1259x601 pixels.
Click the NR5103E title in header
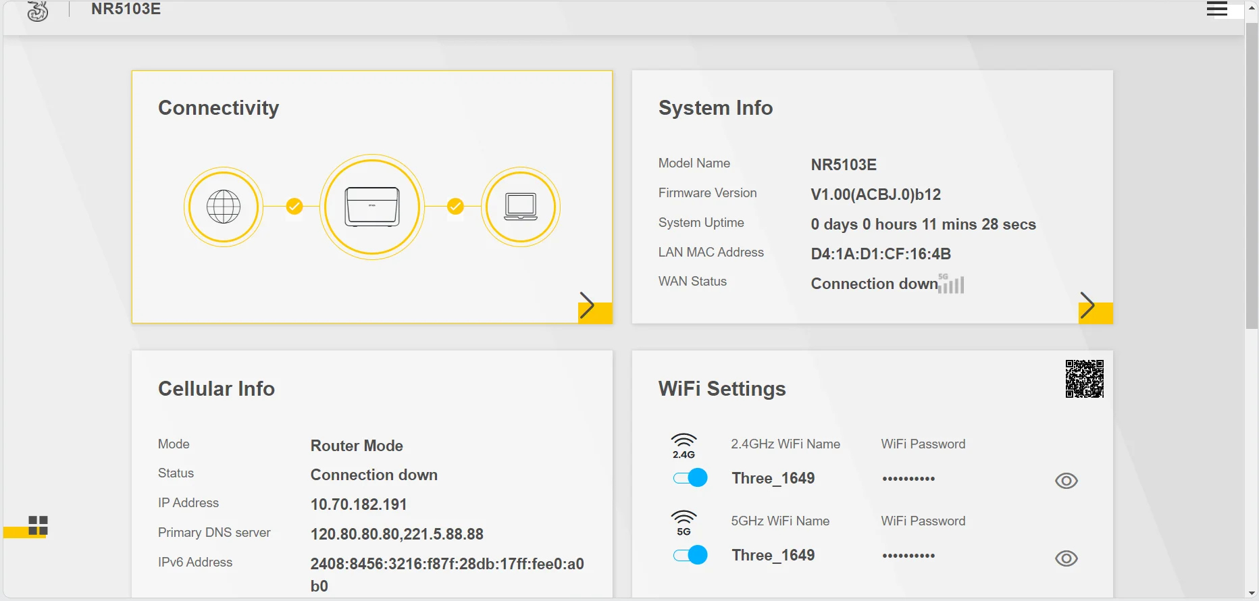126,9
